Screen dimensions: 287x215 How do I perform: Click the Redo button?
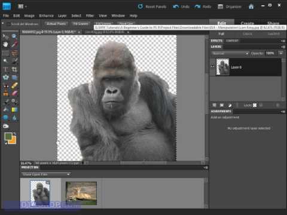point(203,7)
